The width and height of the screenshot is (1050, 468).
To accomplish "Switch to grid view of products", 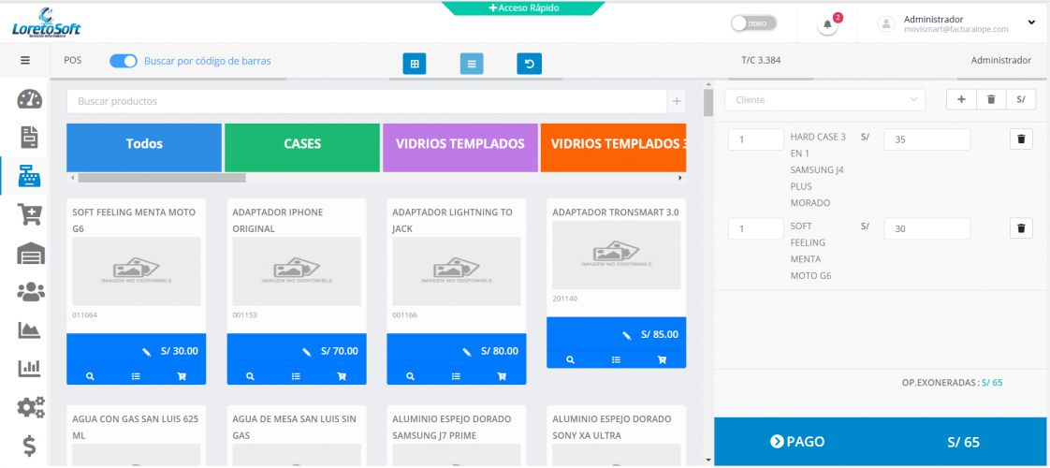I will click(x=415, y=64).
